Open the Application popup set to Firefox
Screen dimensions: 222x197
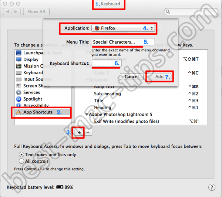123,28
